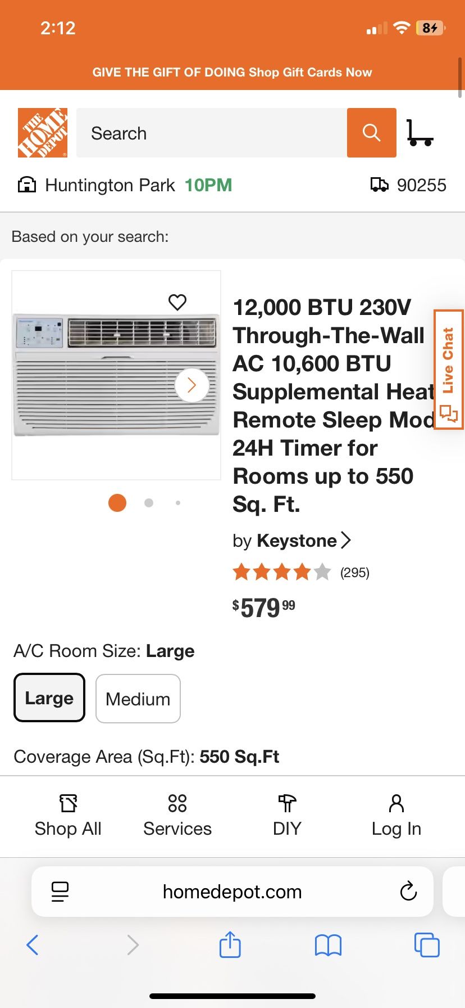The height and width of the screenshot is (1008, 465).
Task: Select Large room size option
Action: coord(49,697)
